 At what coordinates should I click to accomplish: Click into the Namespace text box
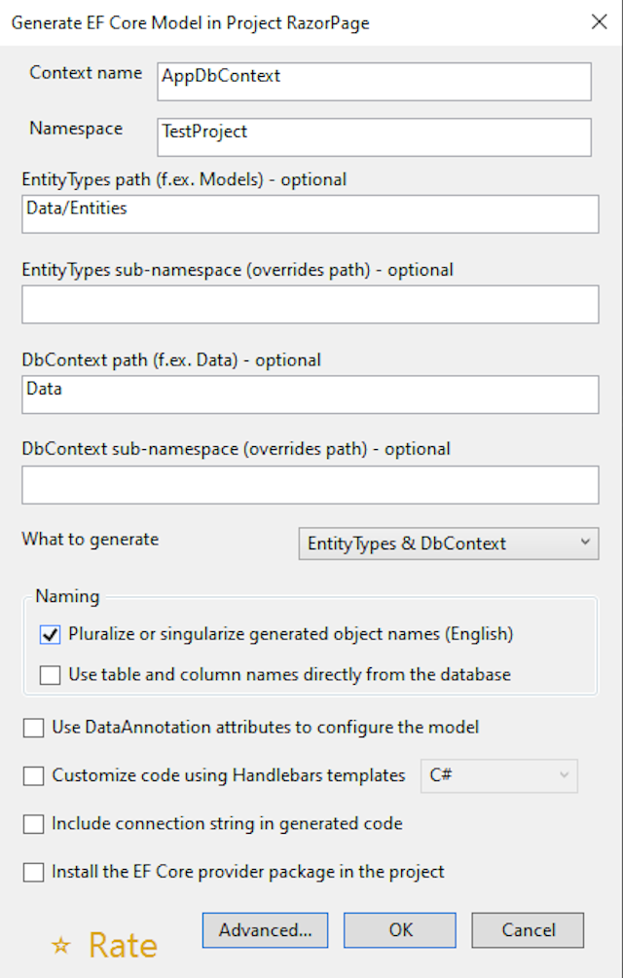374,137
